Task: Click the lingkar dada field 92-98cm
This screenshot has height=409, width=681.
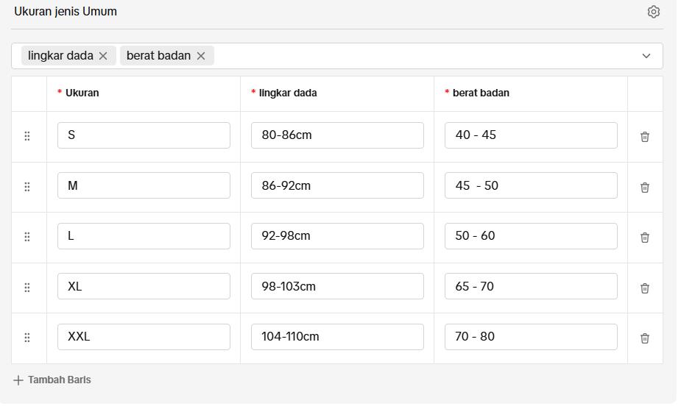Action: [337, 236]
